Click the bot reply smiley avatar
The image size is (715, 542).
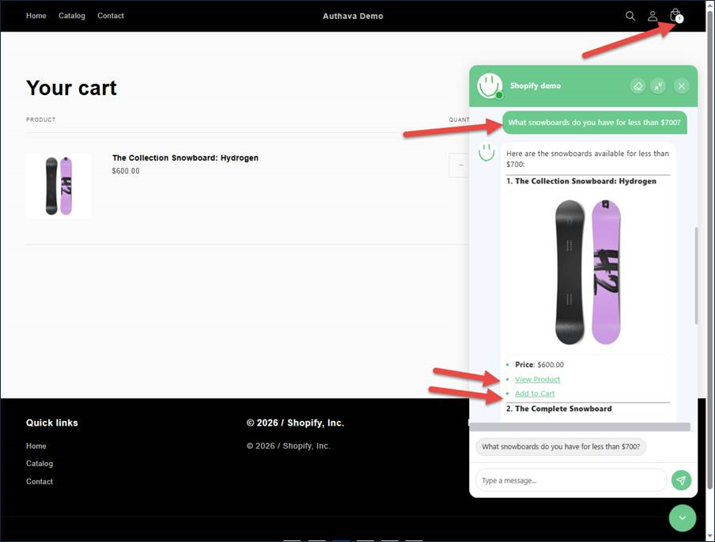coord(486,152)
